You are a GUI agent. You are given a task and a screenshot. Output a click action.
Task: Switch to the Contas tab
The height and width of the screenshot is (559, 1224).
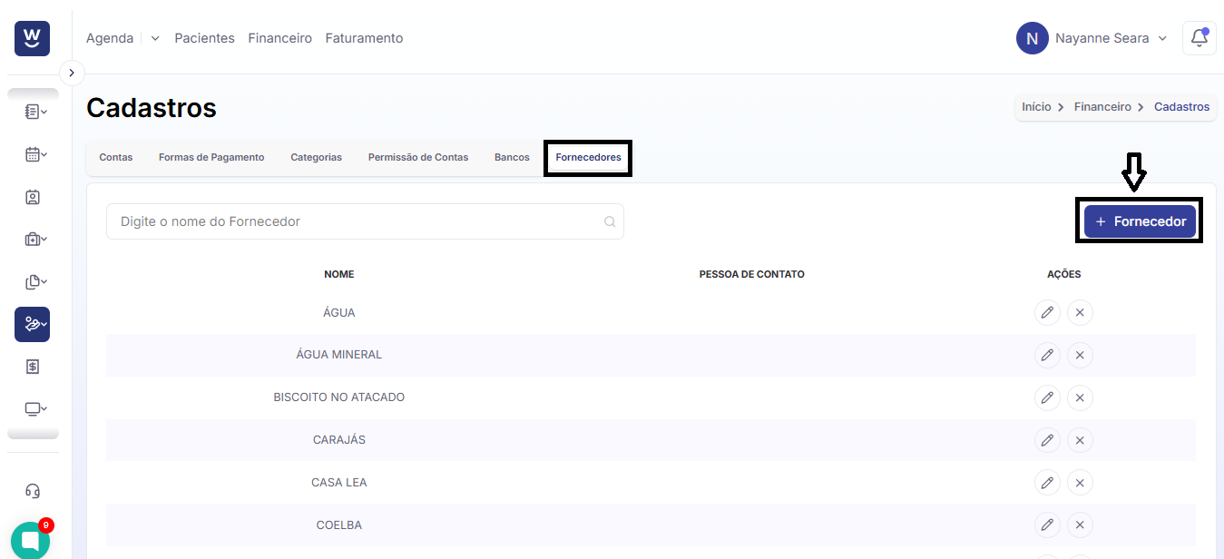tap(116, 157)
